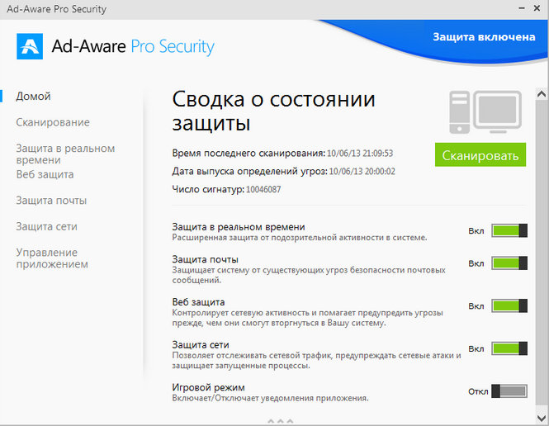The width and height of the screenshot is (549, 426).
Task: Click the triple-arrow expand icon at bottom
Action: [x=280, y=421]
